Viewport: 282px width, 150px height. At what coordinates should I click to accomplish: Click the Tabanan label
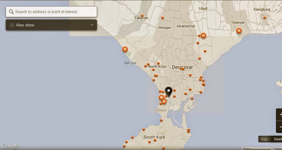141,18
